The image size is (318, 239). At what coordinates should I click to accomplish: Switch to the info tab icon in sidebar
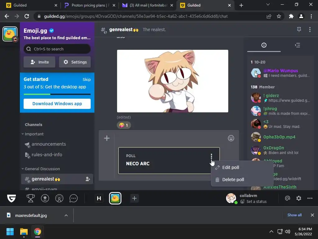264,45
